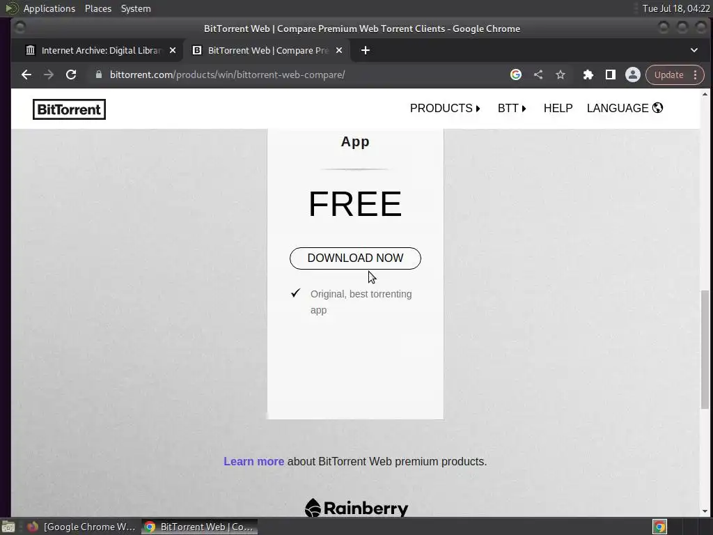Open the tab search chevron

(694, 50)
